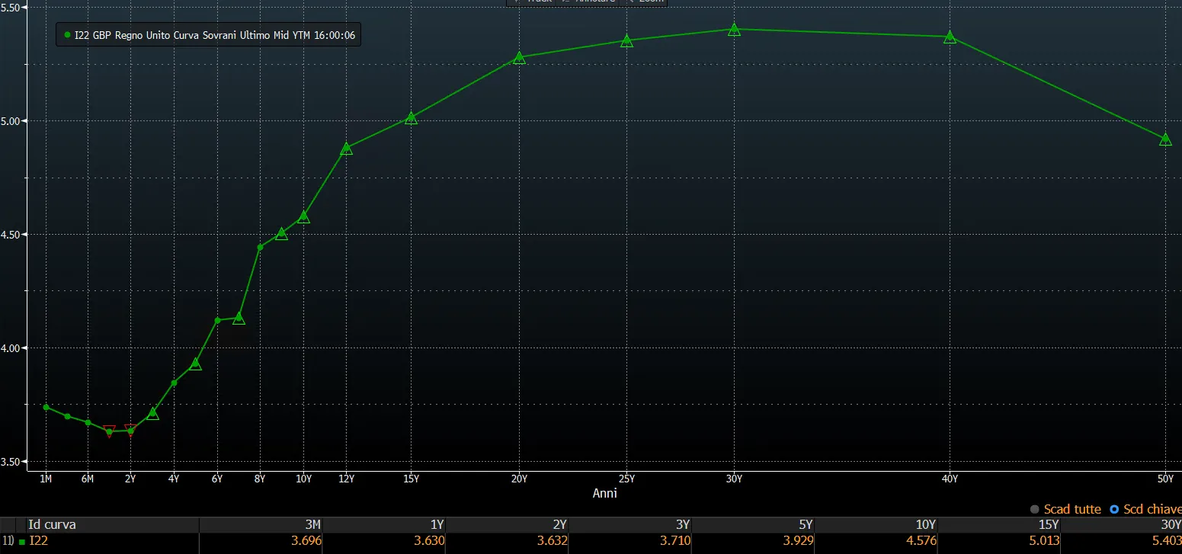Click the row number 11) in the table

tap(8, 541)
